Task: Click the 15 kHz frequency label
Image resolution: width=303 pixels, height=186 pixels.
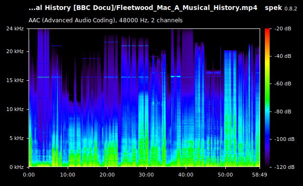Action: point(15,80)
